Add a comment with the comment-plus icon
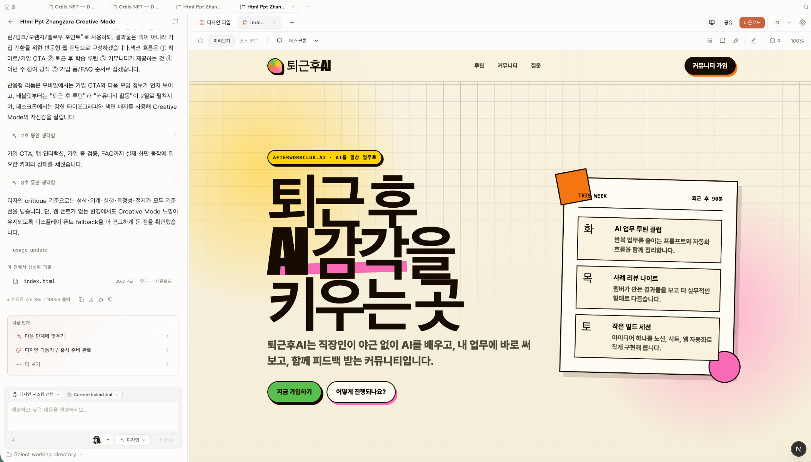Image resolution: width=811 pixels, height=462 pixels. (723, 41)
